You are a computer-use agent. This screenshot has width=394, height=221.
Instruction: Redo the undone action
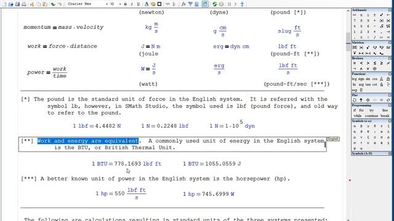click(60, 4)
